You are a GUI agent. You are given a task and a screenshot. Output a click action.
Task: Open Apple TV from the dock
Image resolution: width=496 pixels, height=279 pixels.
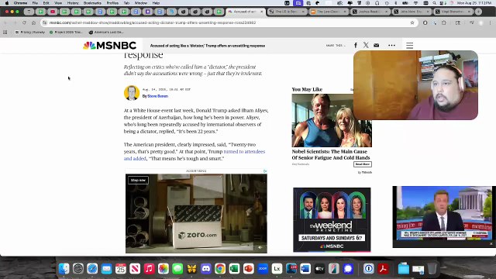tap(319, 269)
